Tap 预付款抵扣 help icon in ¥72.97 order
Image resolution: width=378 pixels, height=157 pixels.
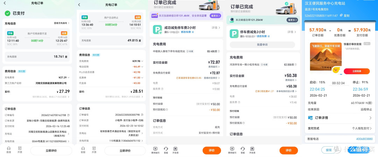pos(167,110)
